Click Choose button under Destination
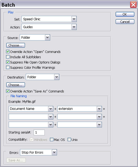Image resolution: width=138 pixels, height=167 pixels. coord(16,85)
